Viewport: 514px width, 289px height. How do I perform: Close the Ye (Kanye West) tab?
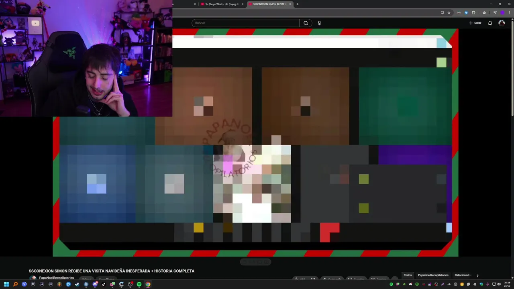pos(242,4)
